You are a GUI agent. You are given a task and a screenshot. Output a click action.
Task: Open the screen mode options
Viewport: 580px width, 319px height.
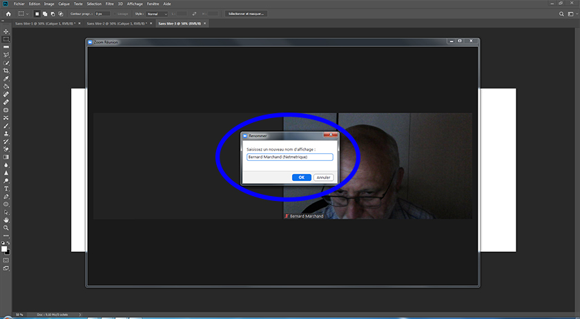pos(6,269)
